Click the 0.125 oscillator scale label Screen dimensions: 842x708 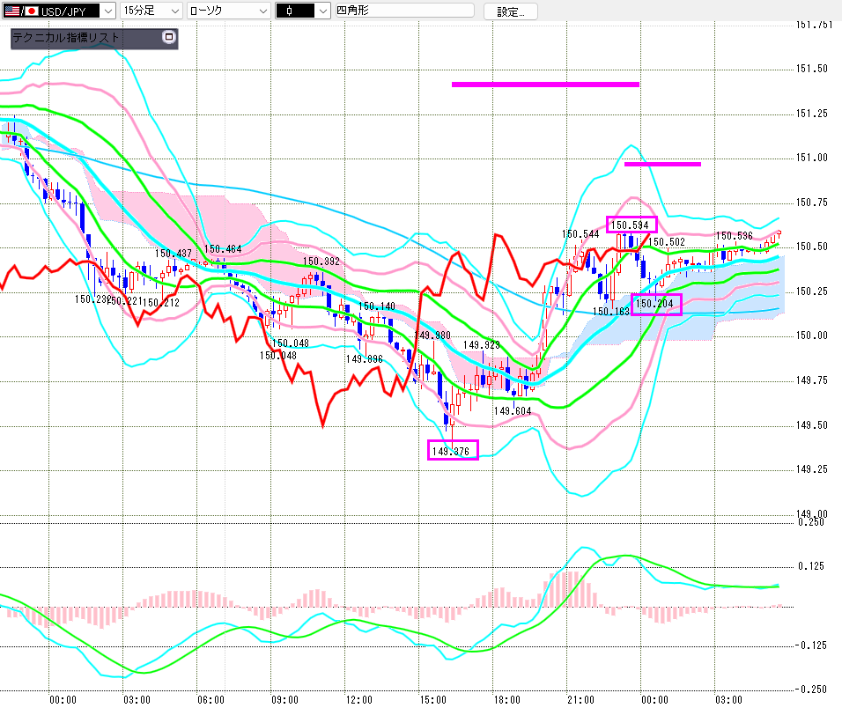click(x=811, y=566)
